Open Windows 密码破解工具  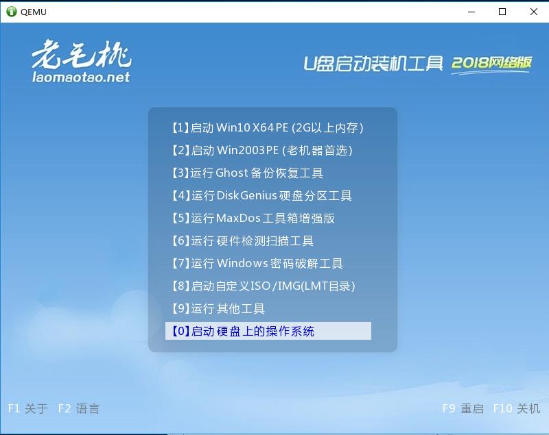pos(257,263)
